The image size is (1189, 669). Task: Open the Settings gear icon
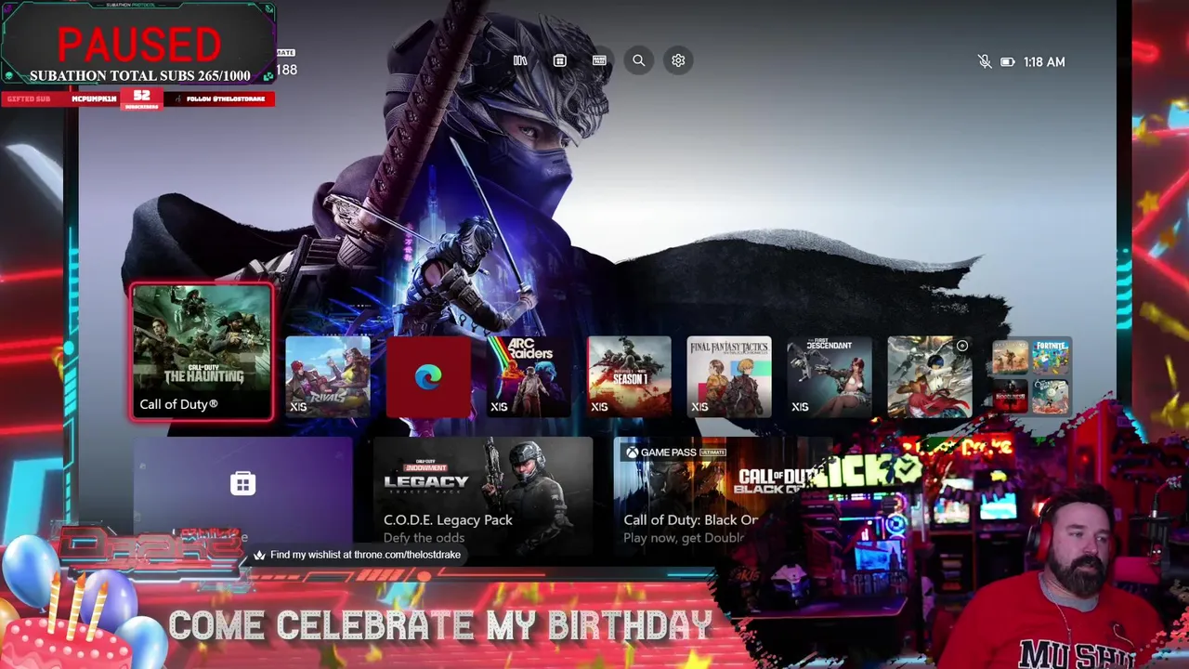[678, 60]
